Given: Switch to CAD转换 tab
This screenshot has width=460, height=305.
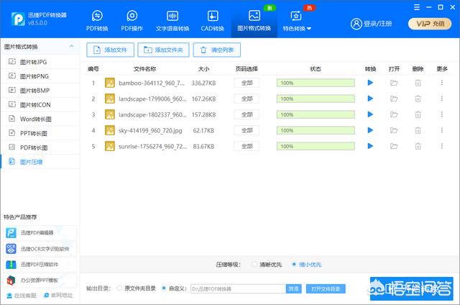Looking at the screenshot, I should pyautogui.click(x=213, y=20).
